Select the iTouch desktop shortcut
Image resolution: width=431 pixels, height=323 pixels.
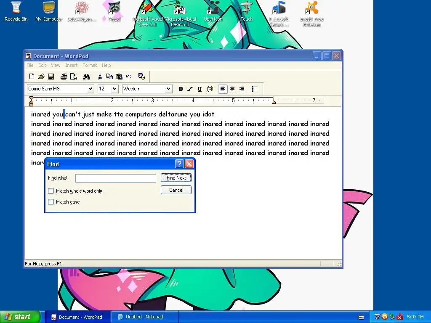click(246, 11)
